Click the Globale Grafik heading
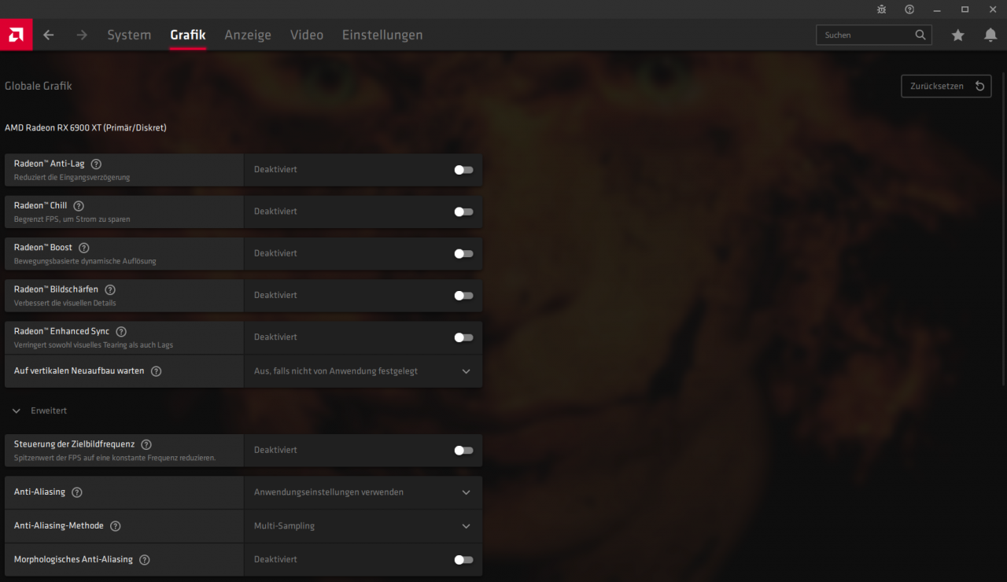 pos(39,86)
